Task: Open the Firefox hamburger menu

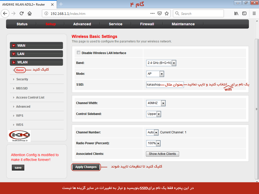Action: pos(254,13)
